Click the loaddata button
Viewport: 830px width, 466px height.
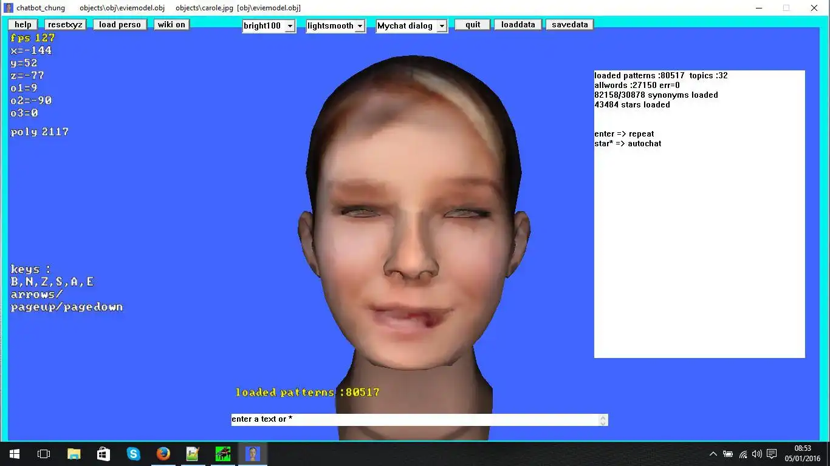coord(518,25)
